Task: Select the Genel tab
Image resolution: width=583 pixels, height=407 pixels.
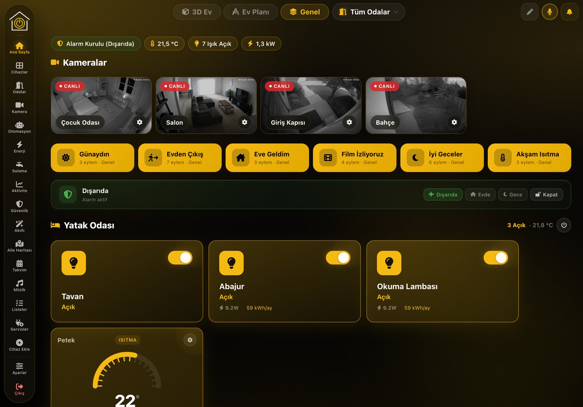Action: [305, 12]
